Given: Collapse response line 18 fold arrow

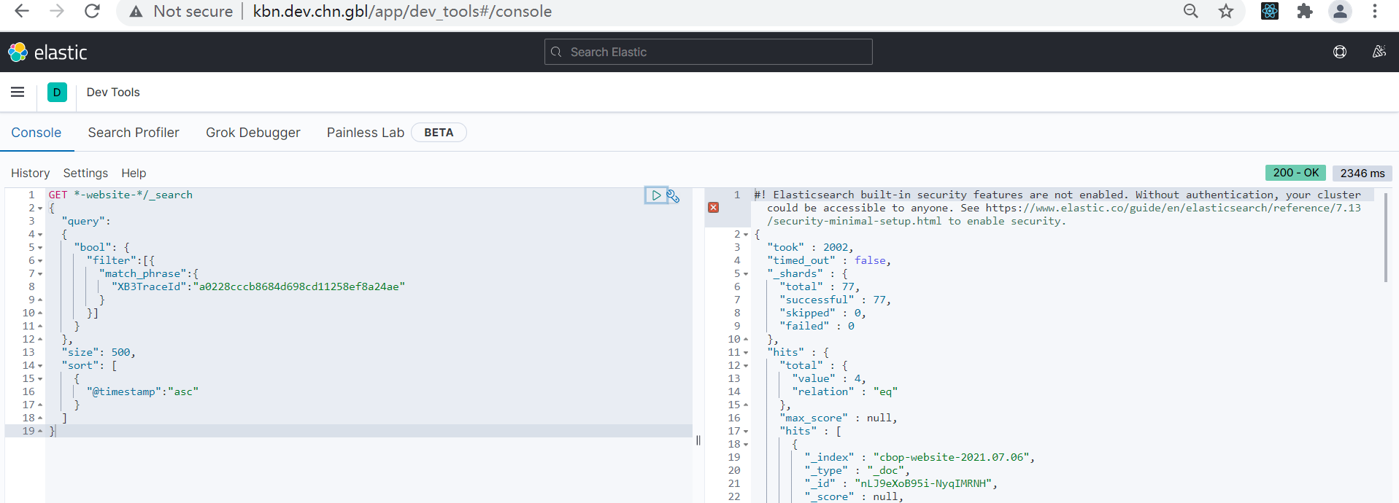Looking at the screenshot, I should click(x=746, y=445).
